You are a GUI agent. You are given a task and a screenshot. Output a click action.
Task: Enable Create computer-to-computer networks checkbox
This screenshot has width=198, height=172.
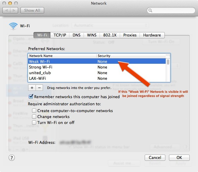[34, 111]
